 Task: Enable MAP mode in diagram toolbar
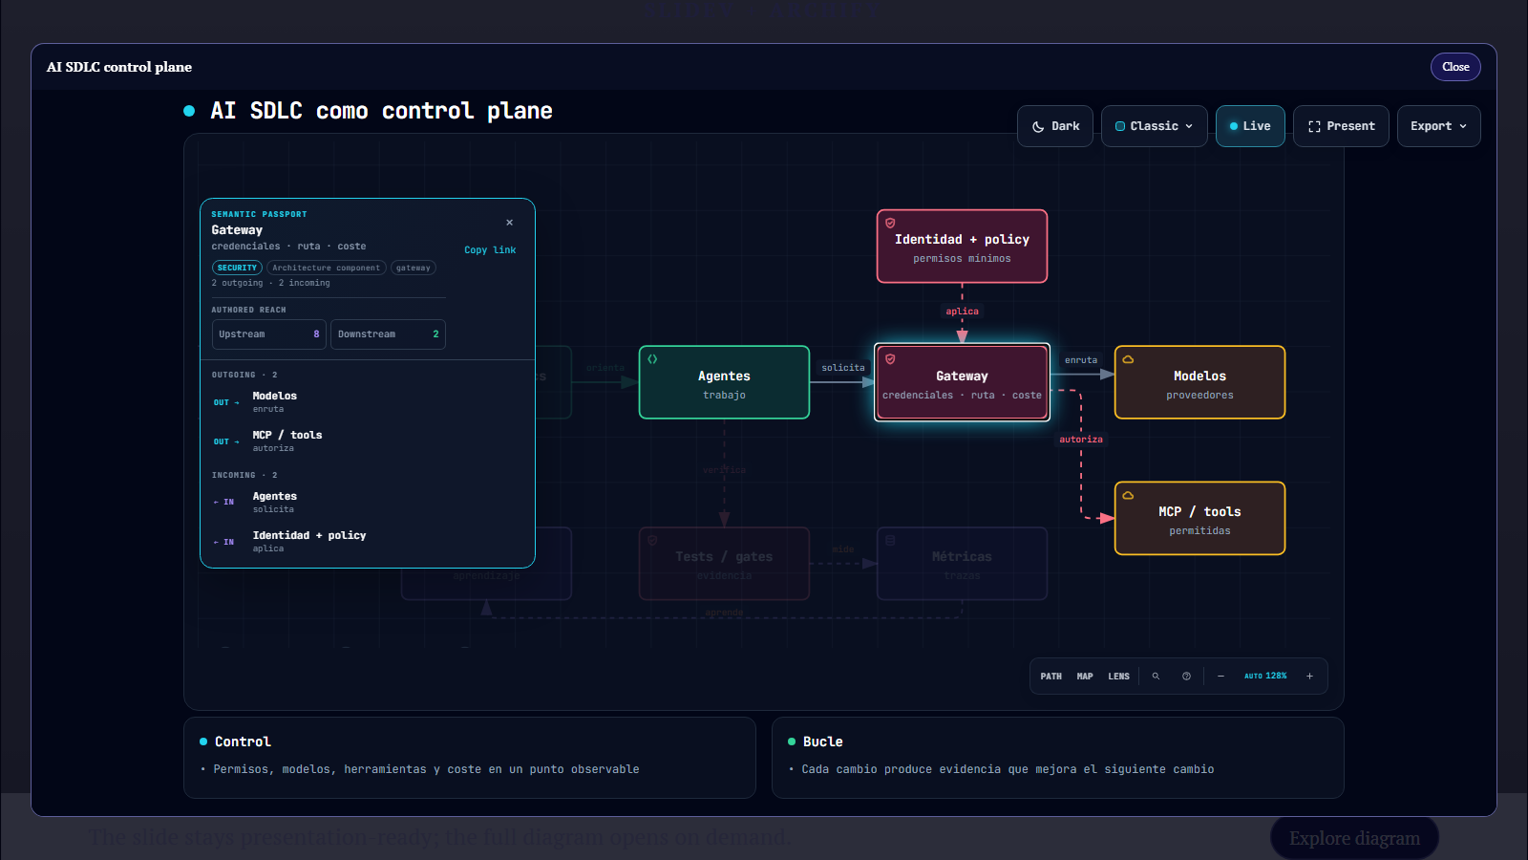click(x=1085, y=677)
